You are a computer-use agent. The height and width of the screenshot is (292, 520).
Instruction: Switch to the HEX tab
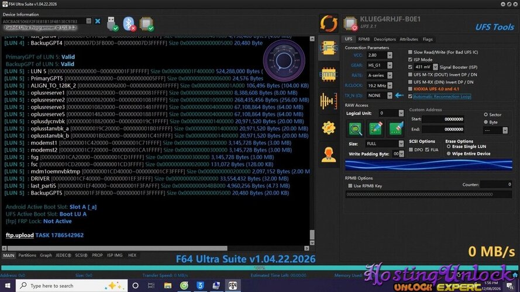point(132,255)
